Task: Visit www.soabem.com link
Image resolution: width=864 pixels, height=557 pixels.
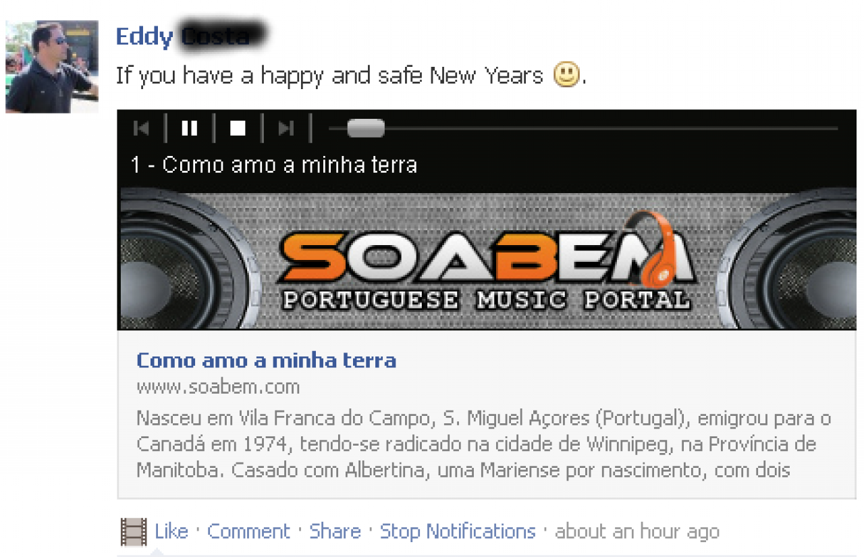Action: tap(218, 387)
